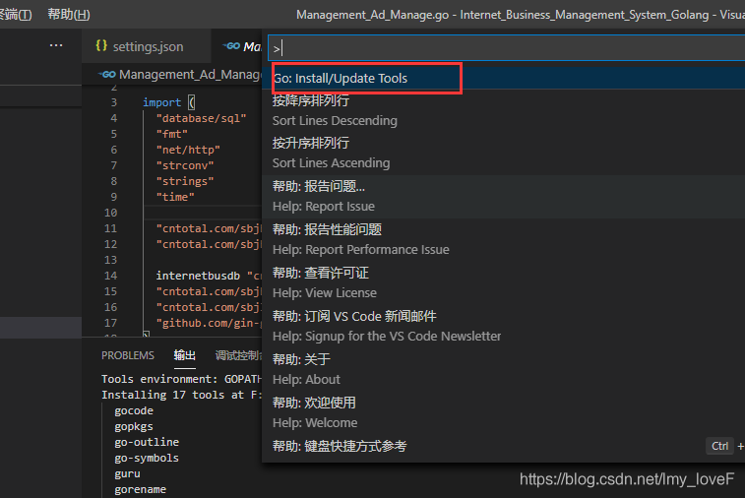Viewport: 745px width, 498px height.
Task: Click the "strings" import line
Action: pos(185,181)
